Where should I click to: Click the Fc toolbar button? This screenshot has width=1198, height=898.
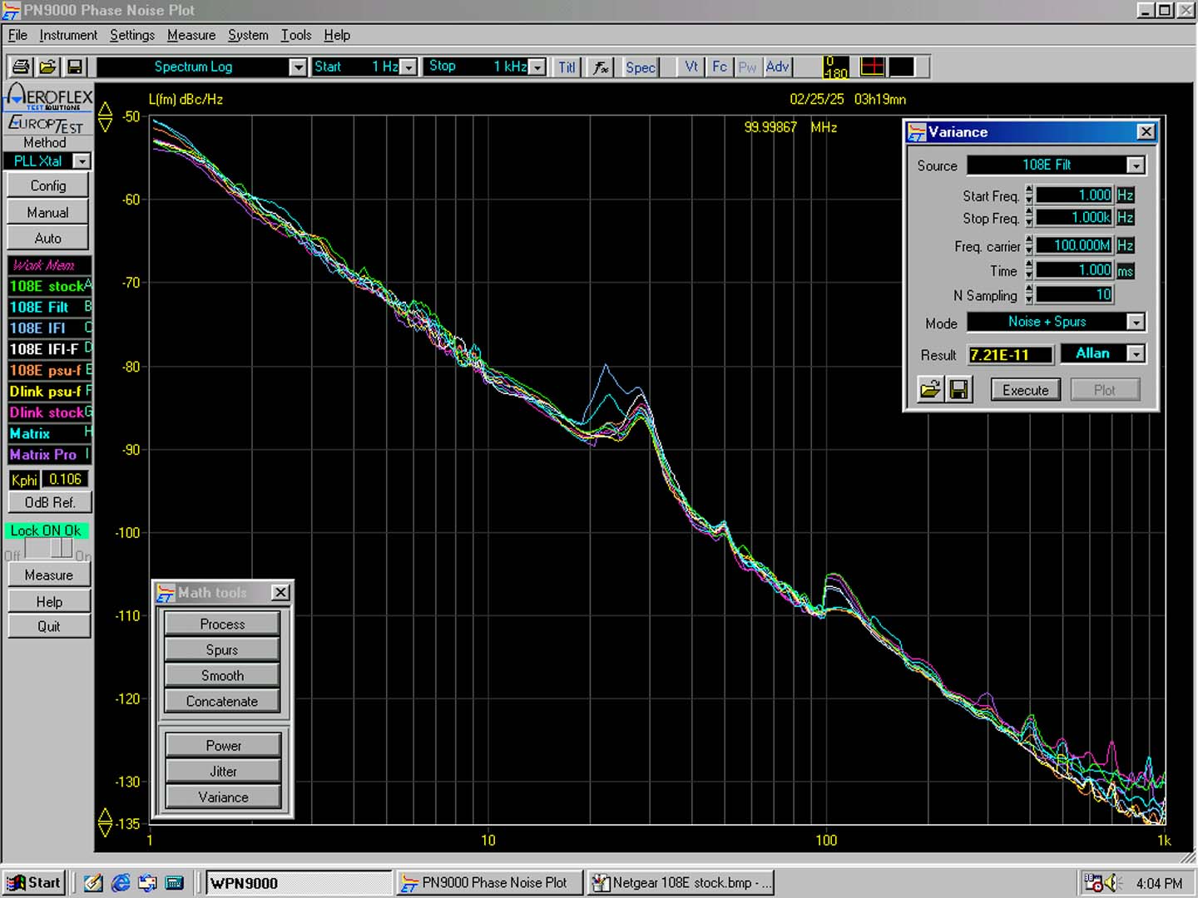pos(720,67)
